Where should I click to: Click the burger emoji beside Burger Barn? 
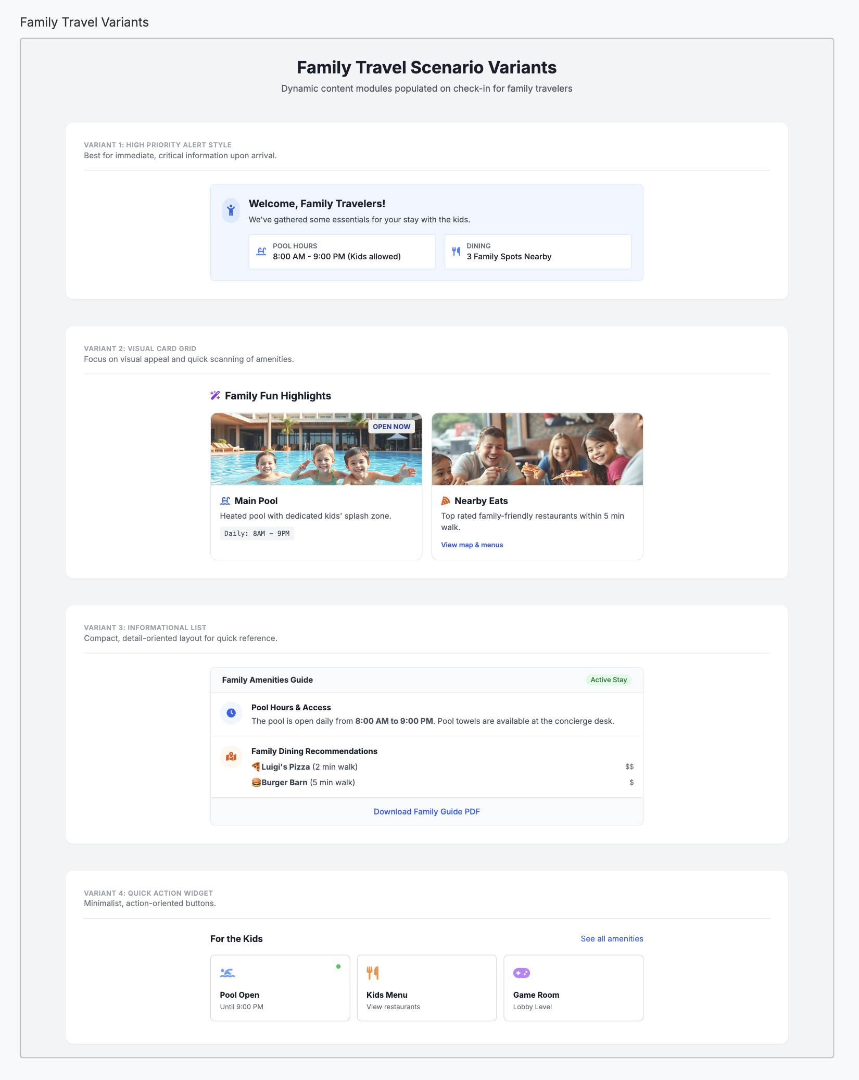(x=256, y=783)
